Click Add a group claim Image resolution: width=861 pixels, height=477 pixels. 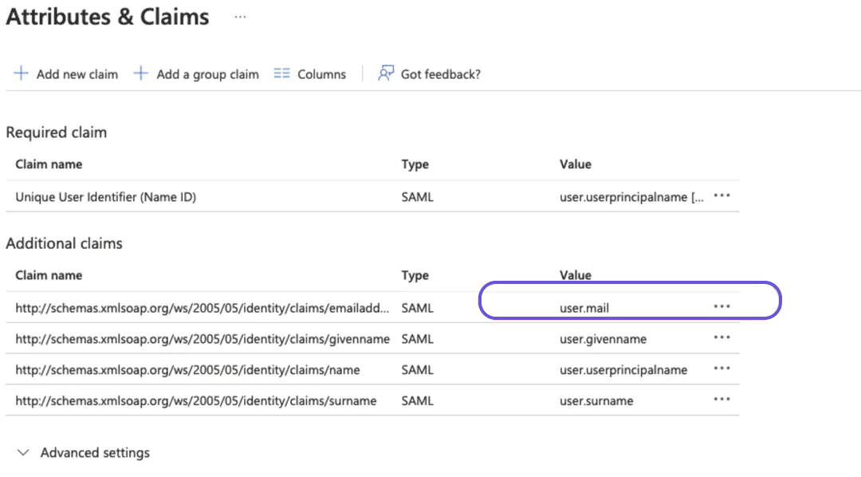(x=207, y=73)
